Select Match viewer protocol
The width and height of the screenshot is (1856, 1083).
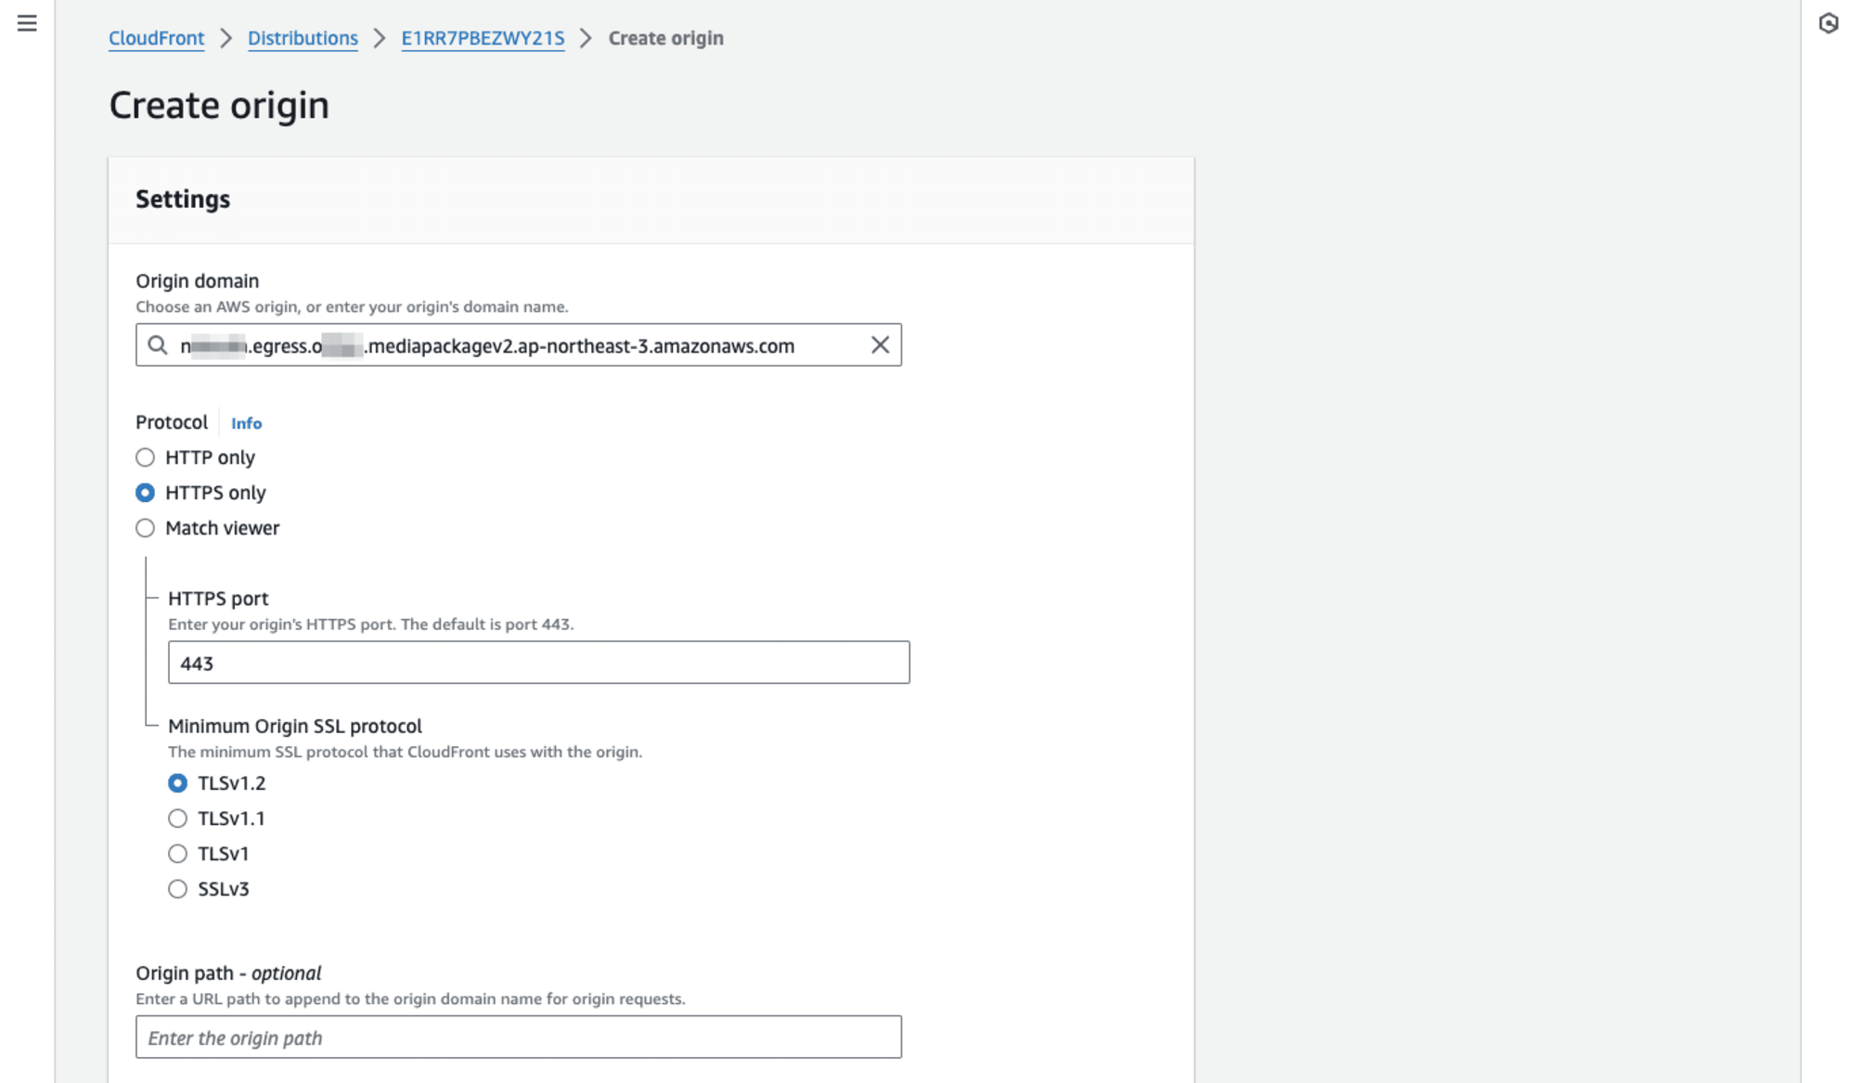[x=145, y=528]
